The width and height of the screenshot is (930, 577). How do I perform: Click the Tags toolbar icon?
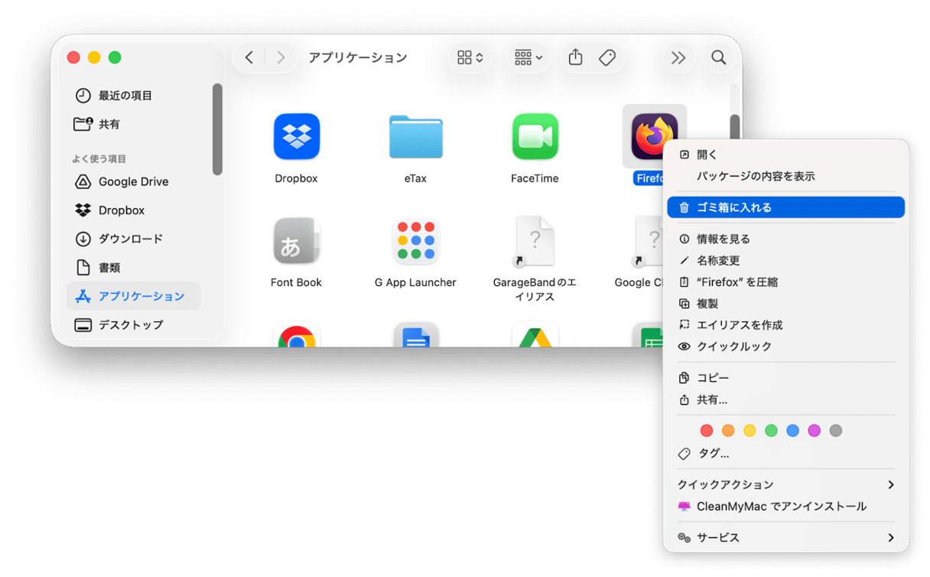tap(607, 57)
